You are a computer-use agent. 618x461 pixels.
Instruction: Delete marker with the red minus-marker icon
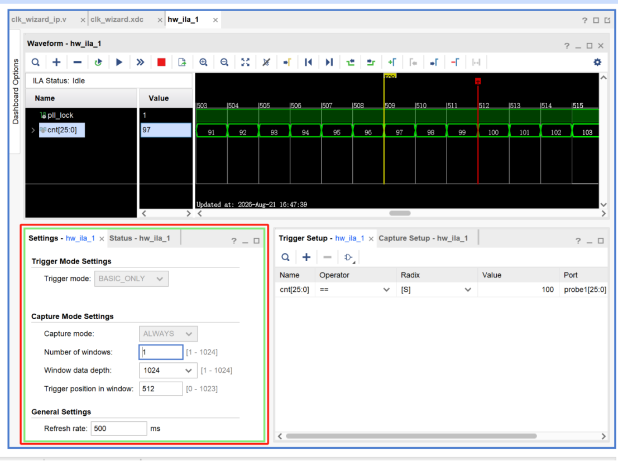(455, 63)
